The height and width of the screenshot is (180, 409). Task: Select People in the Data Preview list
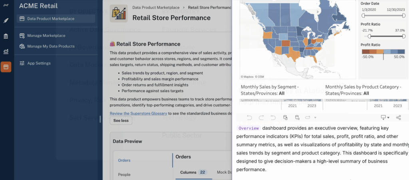point(124,174)
